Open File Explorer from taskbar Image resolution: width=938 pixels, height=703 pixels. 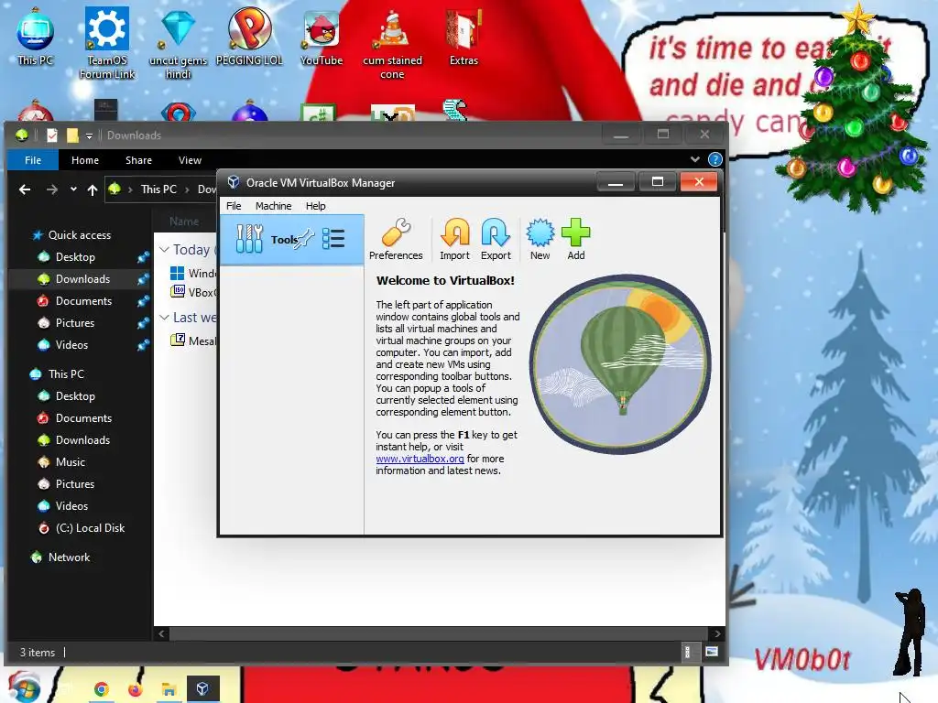pos(169,689)
